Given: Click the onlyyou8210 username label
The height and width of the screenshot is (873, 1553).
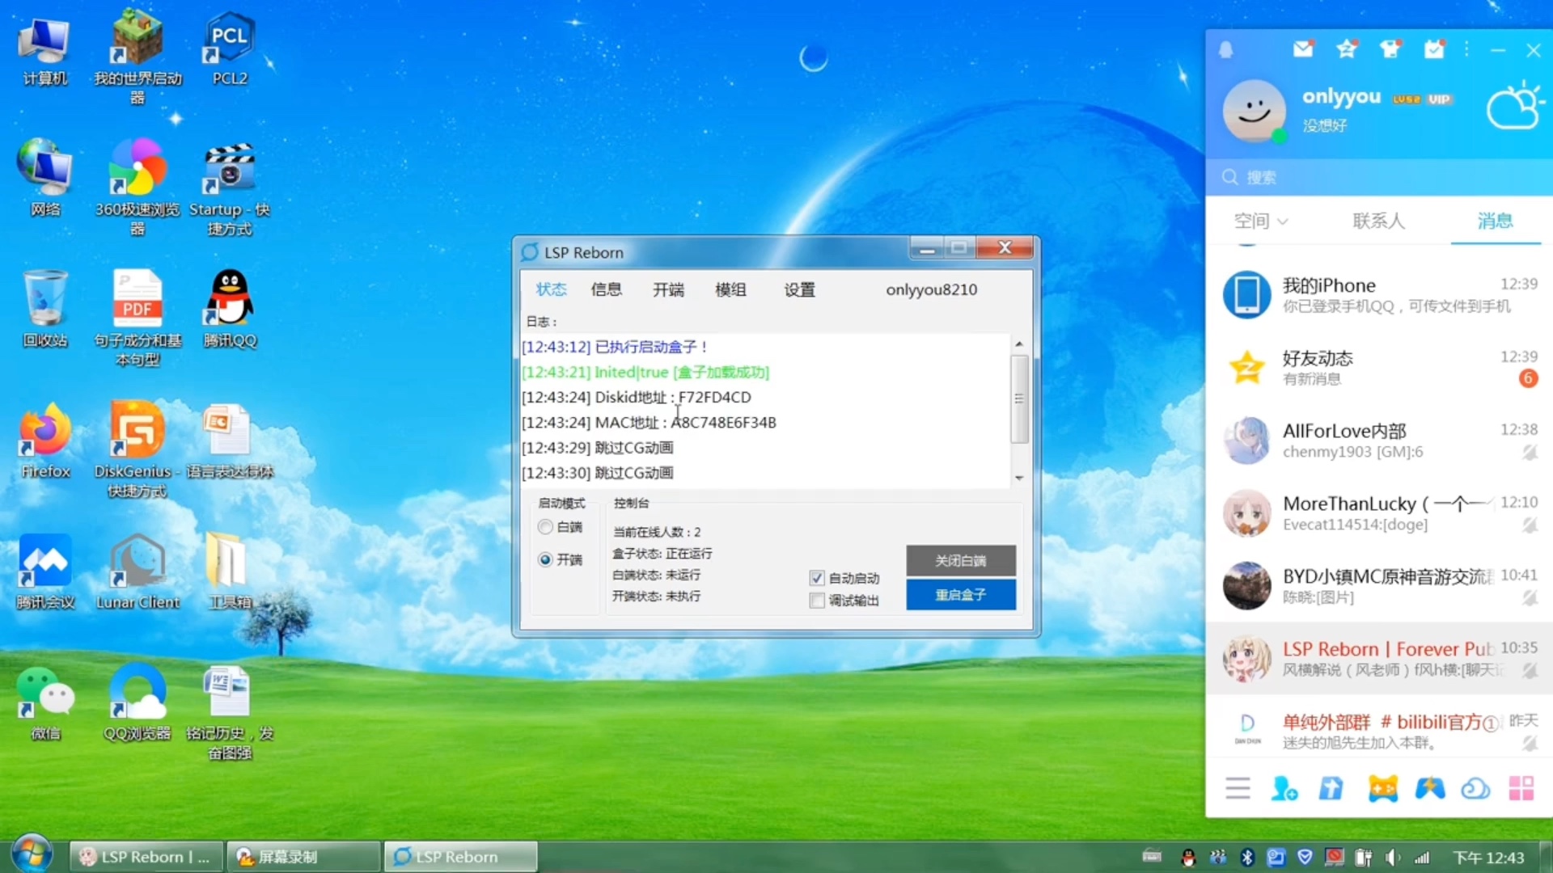Looking at the screenshot, I should coord(931,289).
